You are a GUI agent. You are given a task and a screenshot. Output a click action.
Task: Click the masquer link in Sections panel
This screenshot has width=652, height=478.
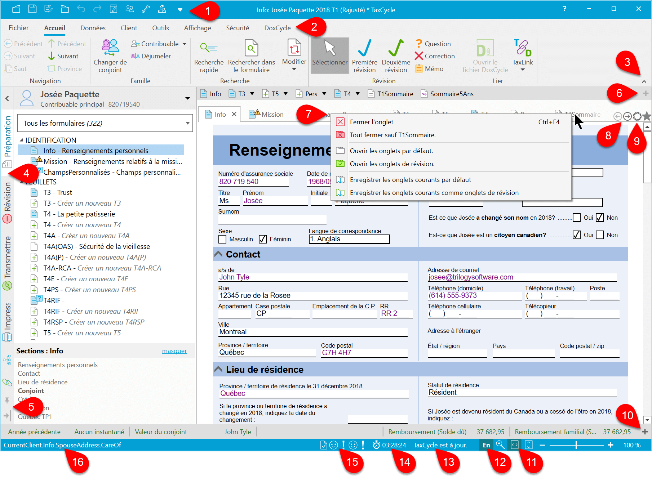click(x=174, y=351)
